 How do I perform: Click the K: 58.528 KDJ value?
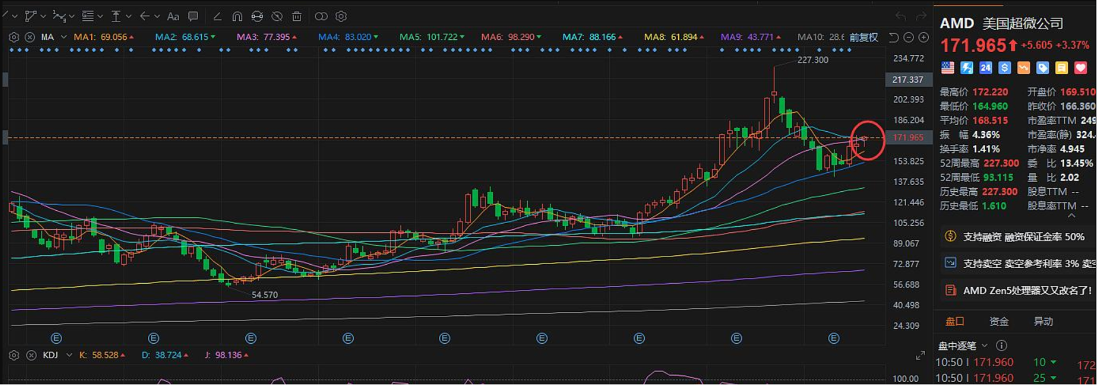coord(102,355)
